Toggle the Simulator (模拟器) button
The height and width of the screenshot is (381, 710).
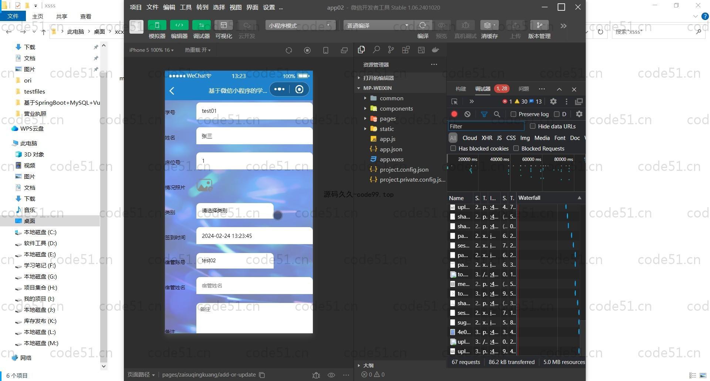click(x=157, y=25)
